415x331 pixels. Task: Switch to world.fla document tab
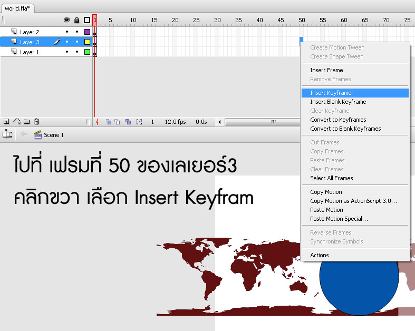coord(17,8)
